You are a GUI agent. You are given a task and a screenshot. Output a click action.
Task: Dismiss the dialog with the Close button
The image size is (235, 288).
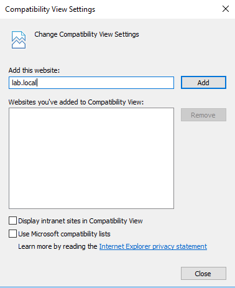(x=203, y=273)
